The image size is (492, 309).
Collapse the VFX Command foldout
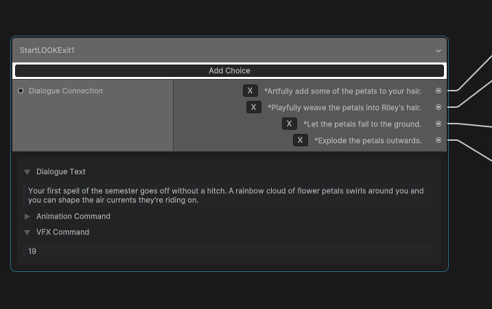[x=27, y=232]
